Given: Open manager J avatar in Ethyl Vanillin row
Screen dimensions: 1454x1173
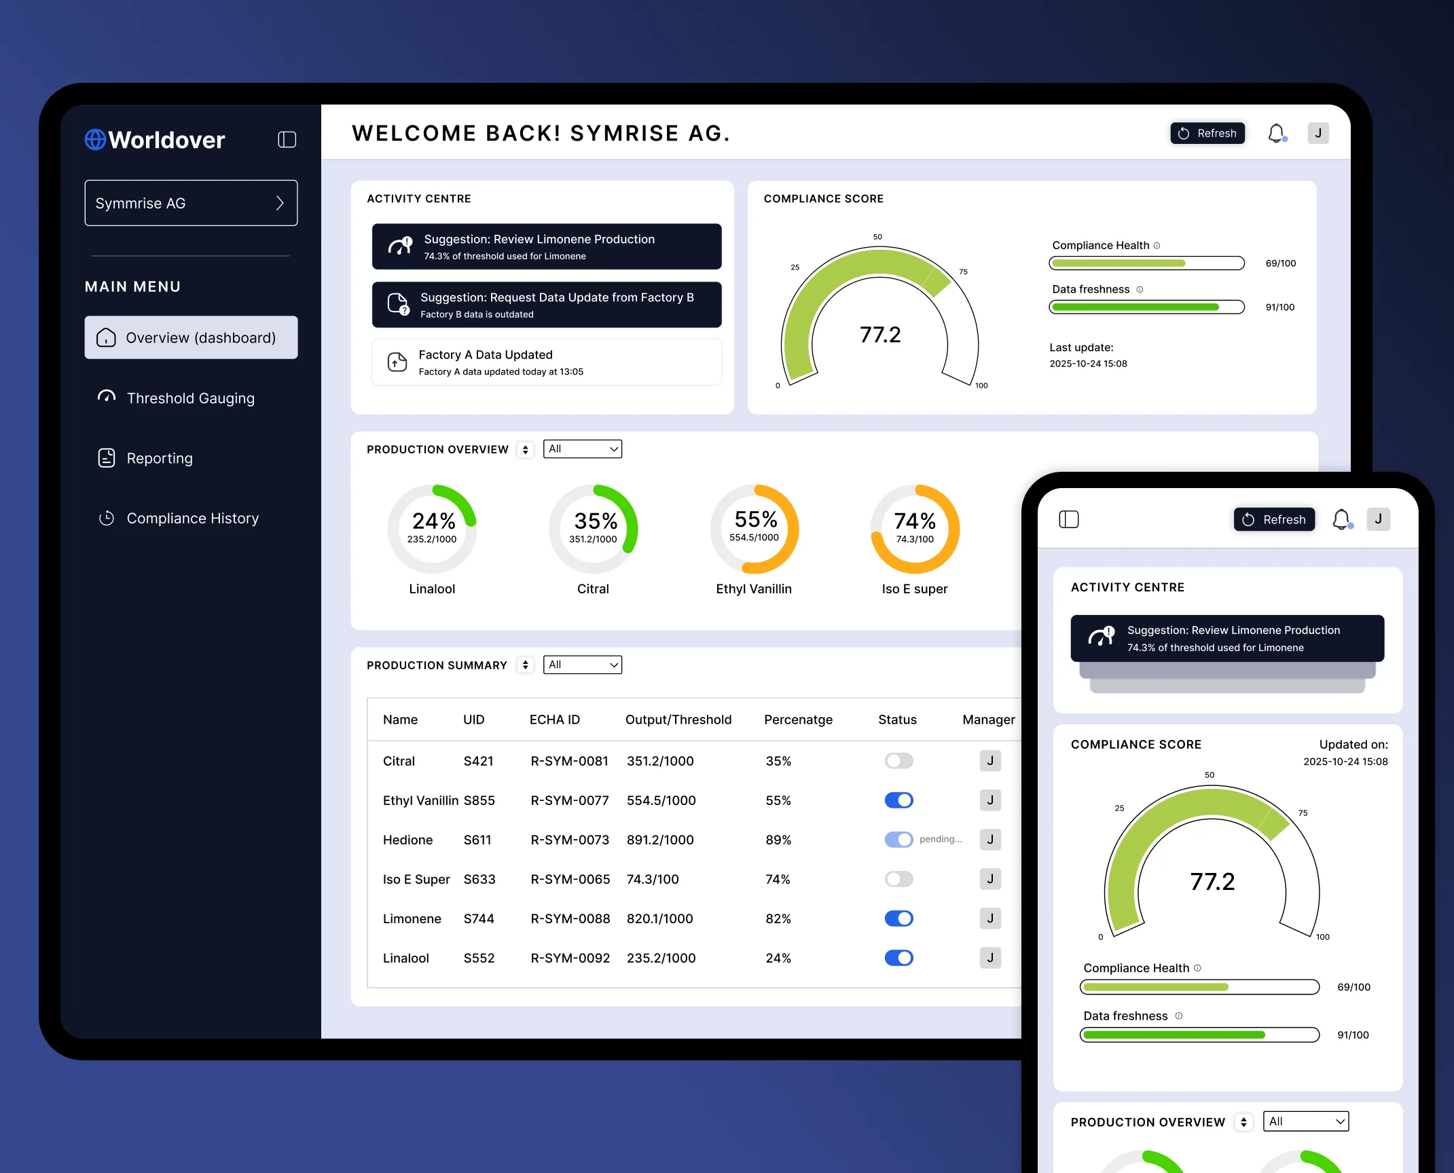Looking at the screenshot, I should click(x=990, y=800).
